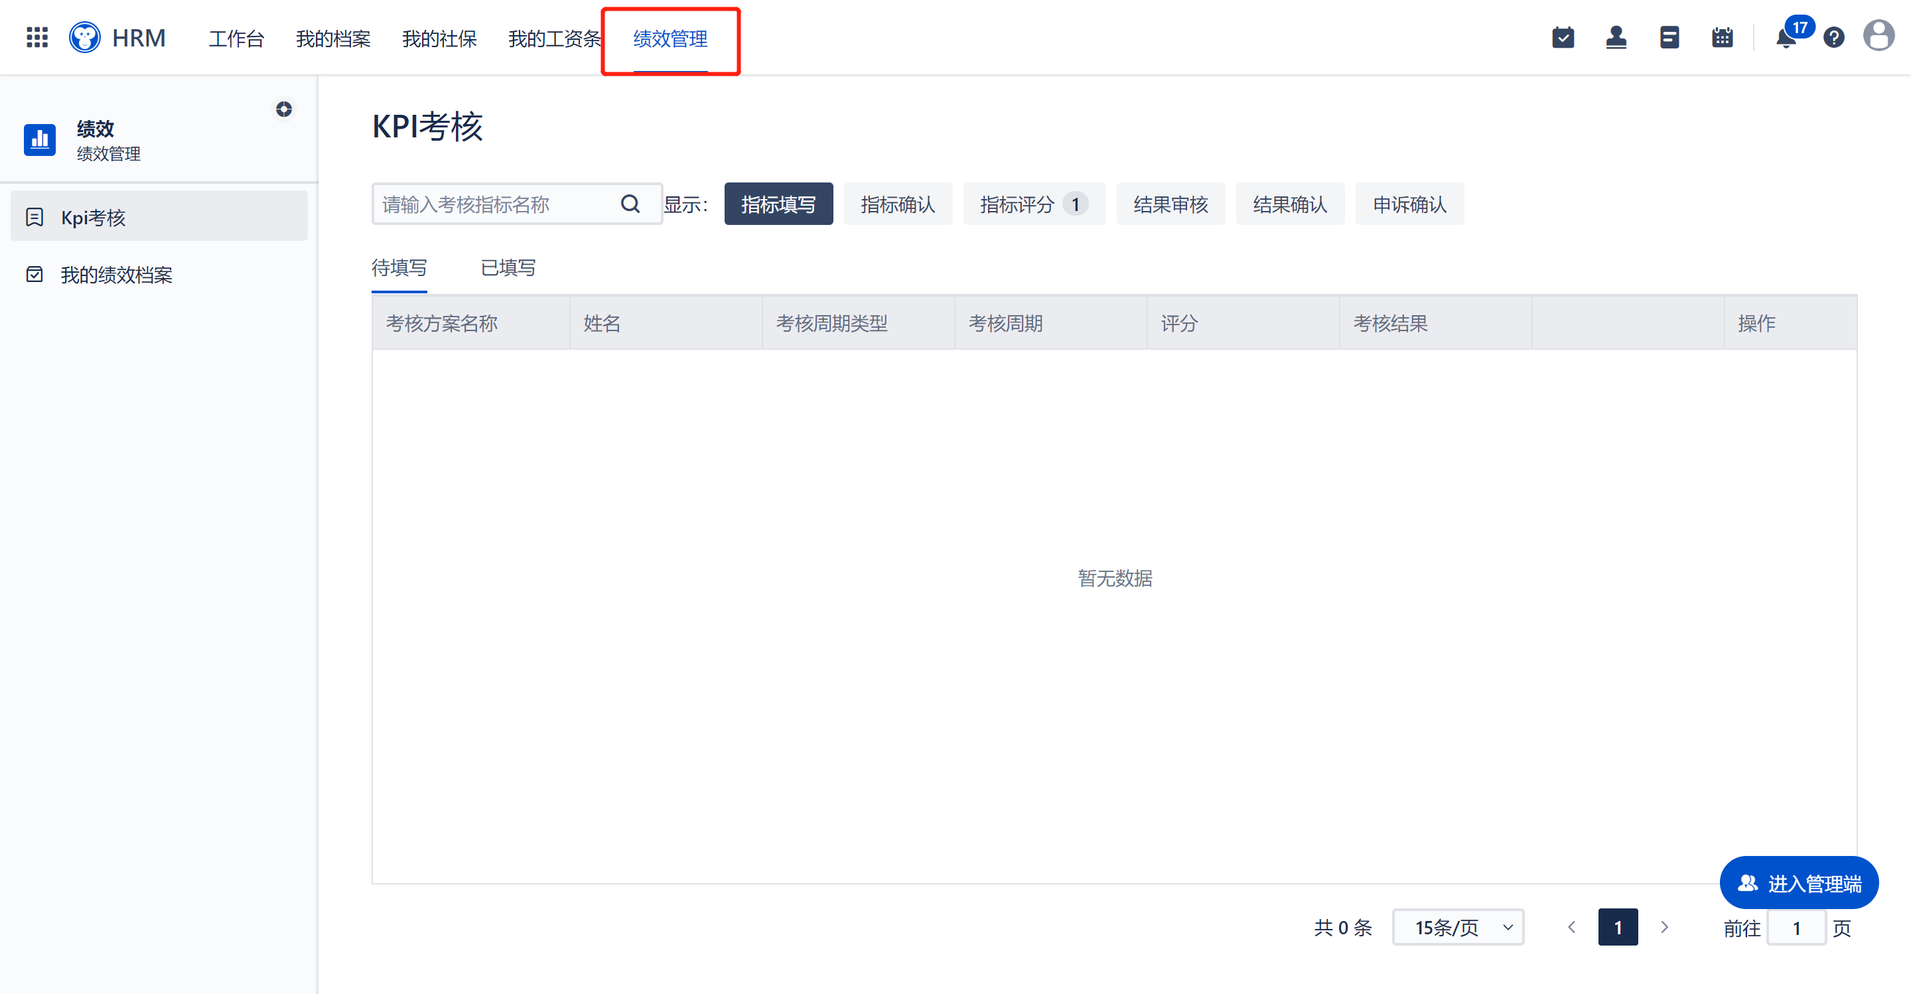This screenshot has width=1911, height=994.
Task: Click the HRM monkey logo
Action: [x=84, y=38]
